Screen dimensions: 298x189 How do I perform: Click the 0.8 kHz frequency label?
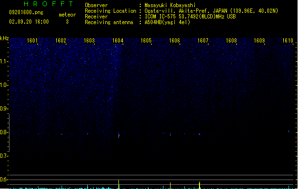[x=4, y=132]
